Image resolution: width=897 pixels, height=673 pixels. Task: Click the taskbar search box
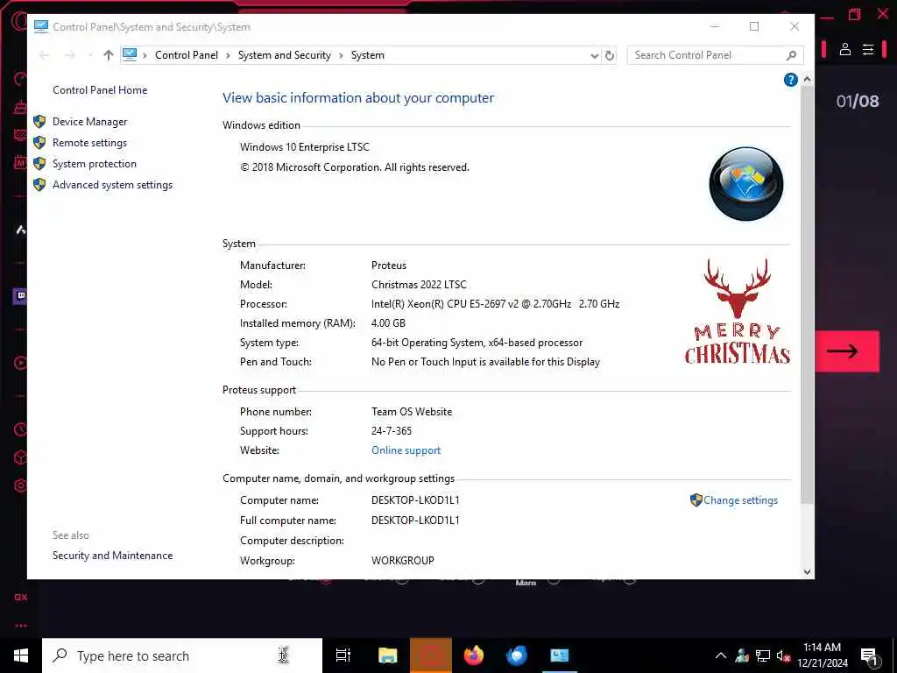click(182, 655)
